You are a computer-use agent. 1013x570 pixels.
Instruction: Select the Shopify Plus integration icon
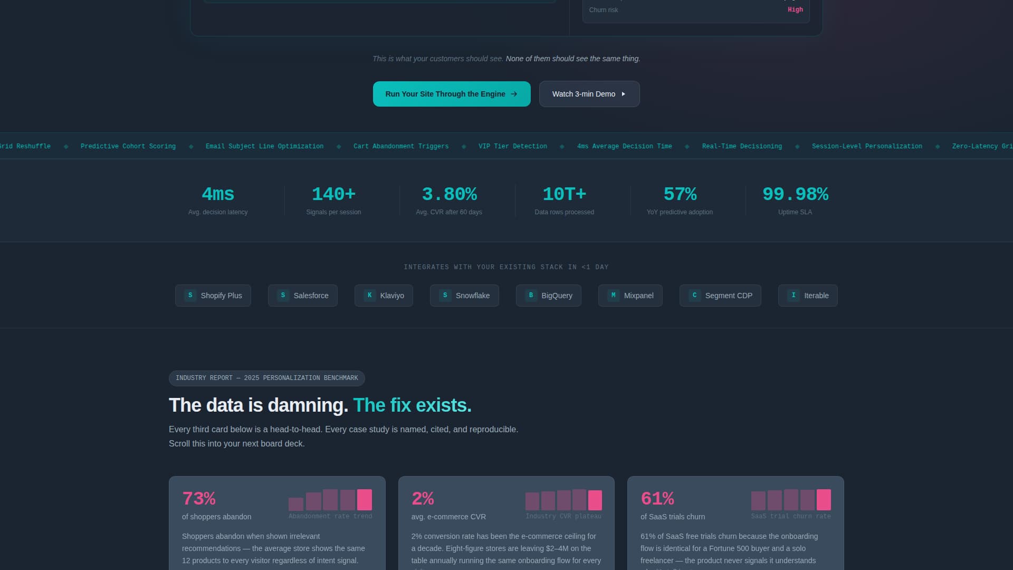(189, 296)
